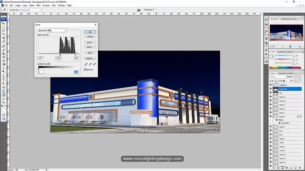Viewport: 305px width, 171px height.
Task: Switch to the Histogram tab
Action: click(286, 19)
